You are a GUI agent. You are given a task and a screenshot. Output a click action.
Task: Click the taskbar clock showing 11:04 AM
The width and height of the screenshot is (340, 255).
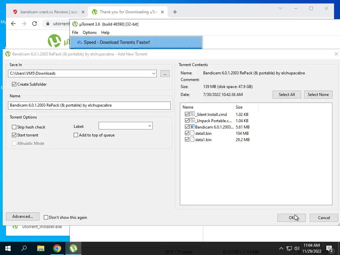click(311, 248)
